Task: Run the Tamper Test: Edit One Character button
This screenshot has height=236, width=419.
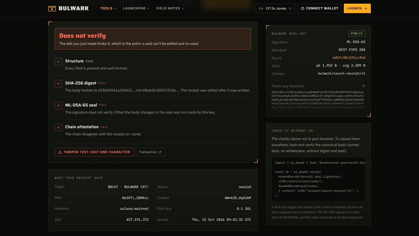Action: (94, 152)
